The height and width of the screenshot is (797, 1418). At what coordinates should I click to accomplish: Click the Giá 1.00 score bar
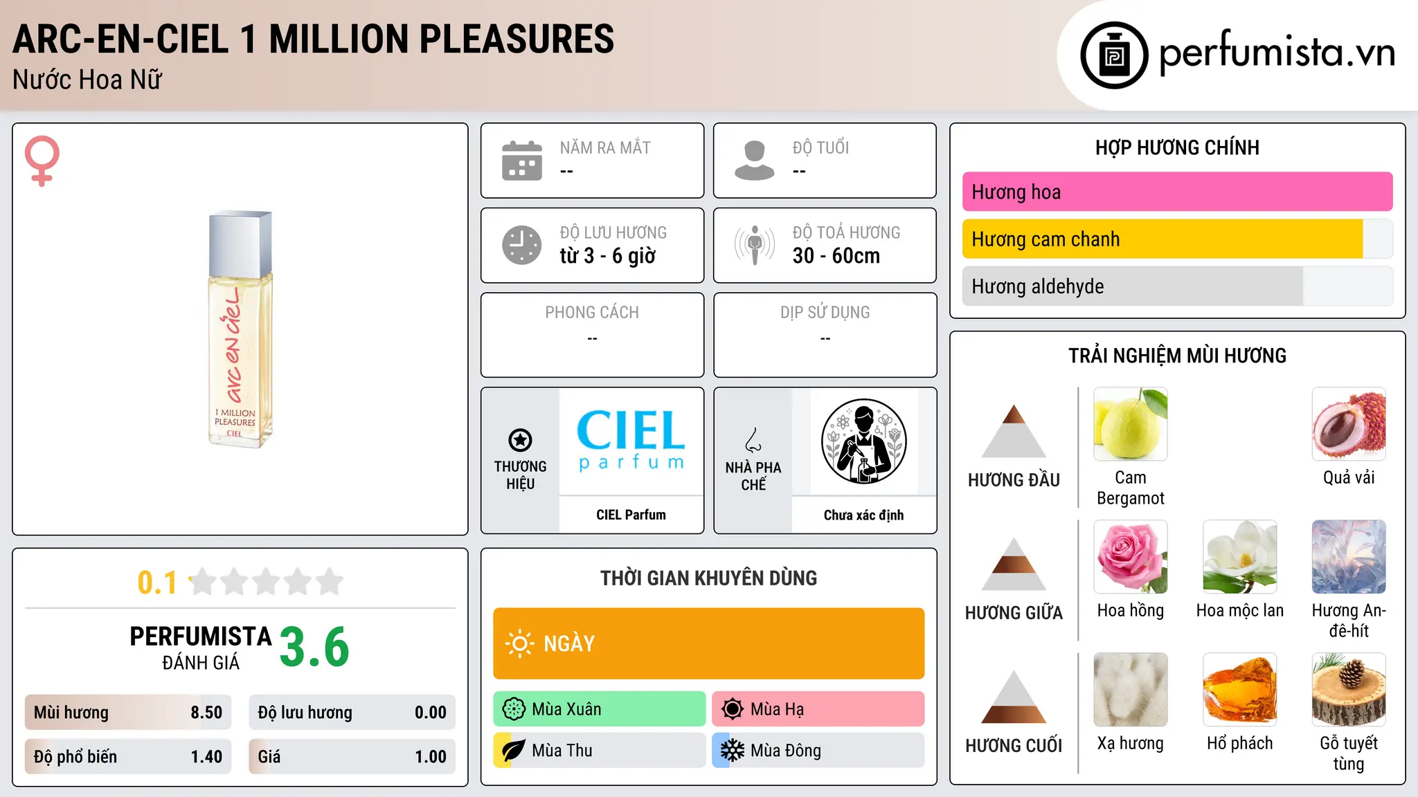pos(352,756)
